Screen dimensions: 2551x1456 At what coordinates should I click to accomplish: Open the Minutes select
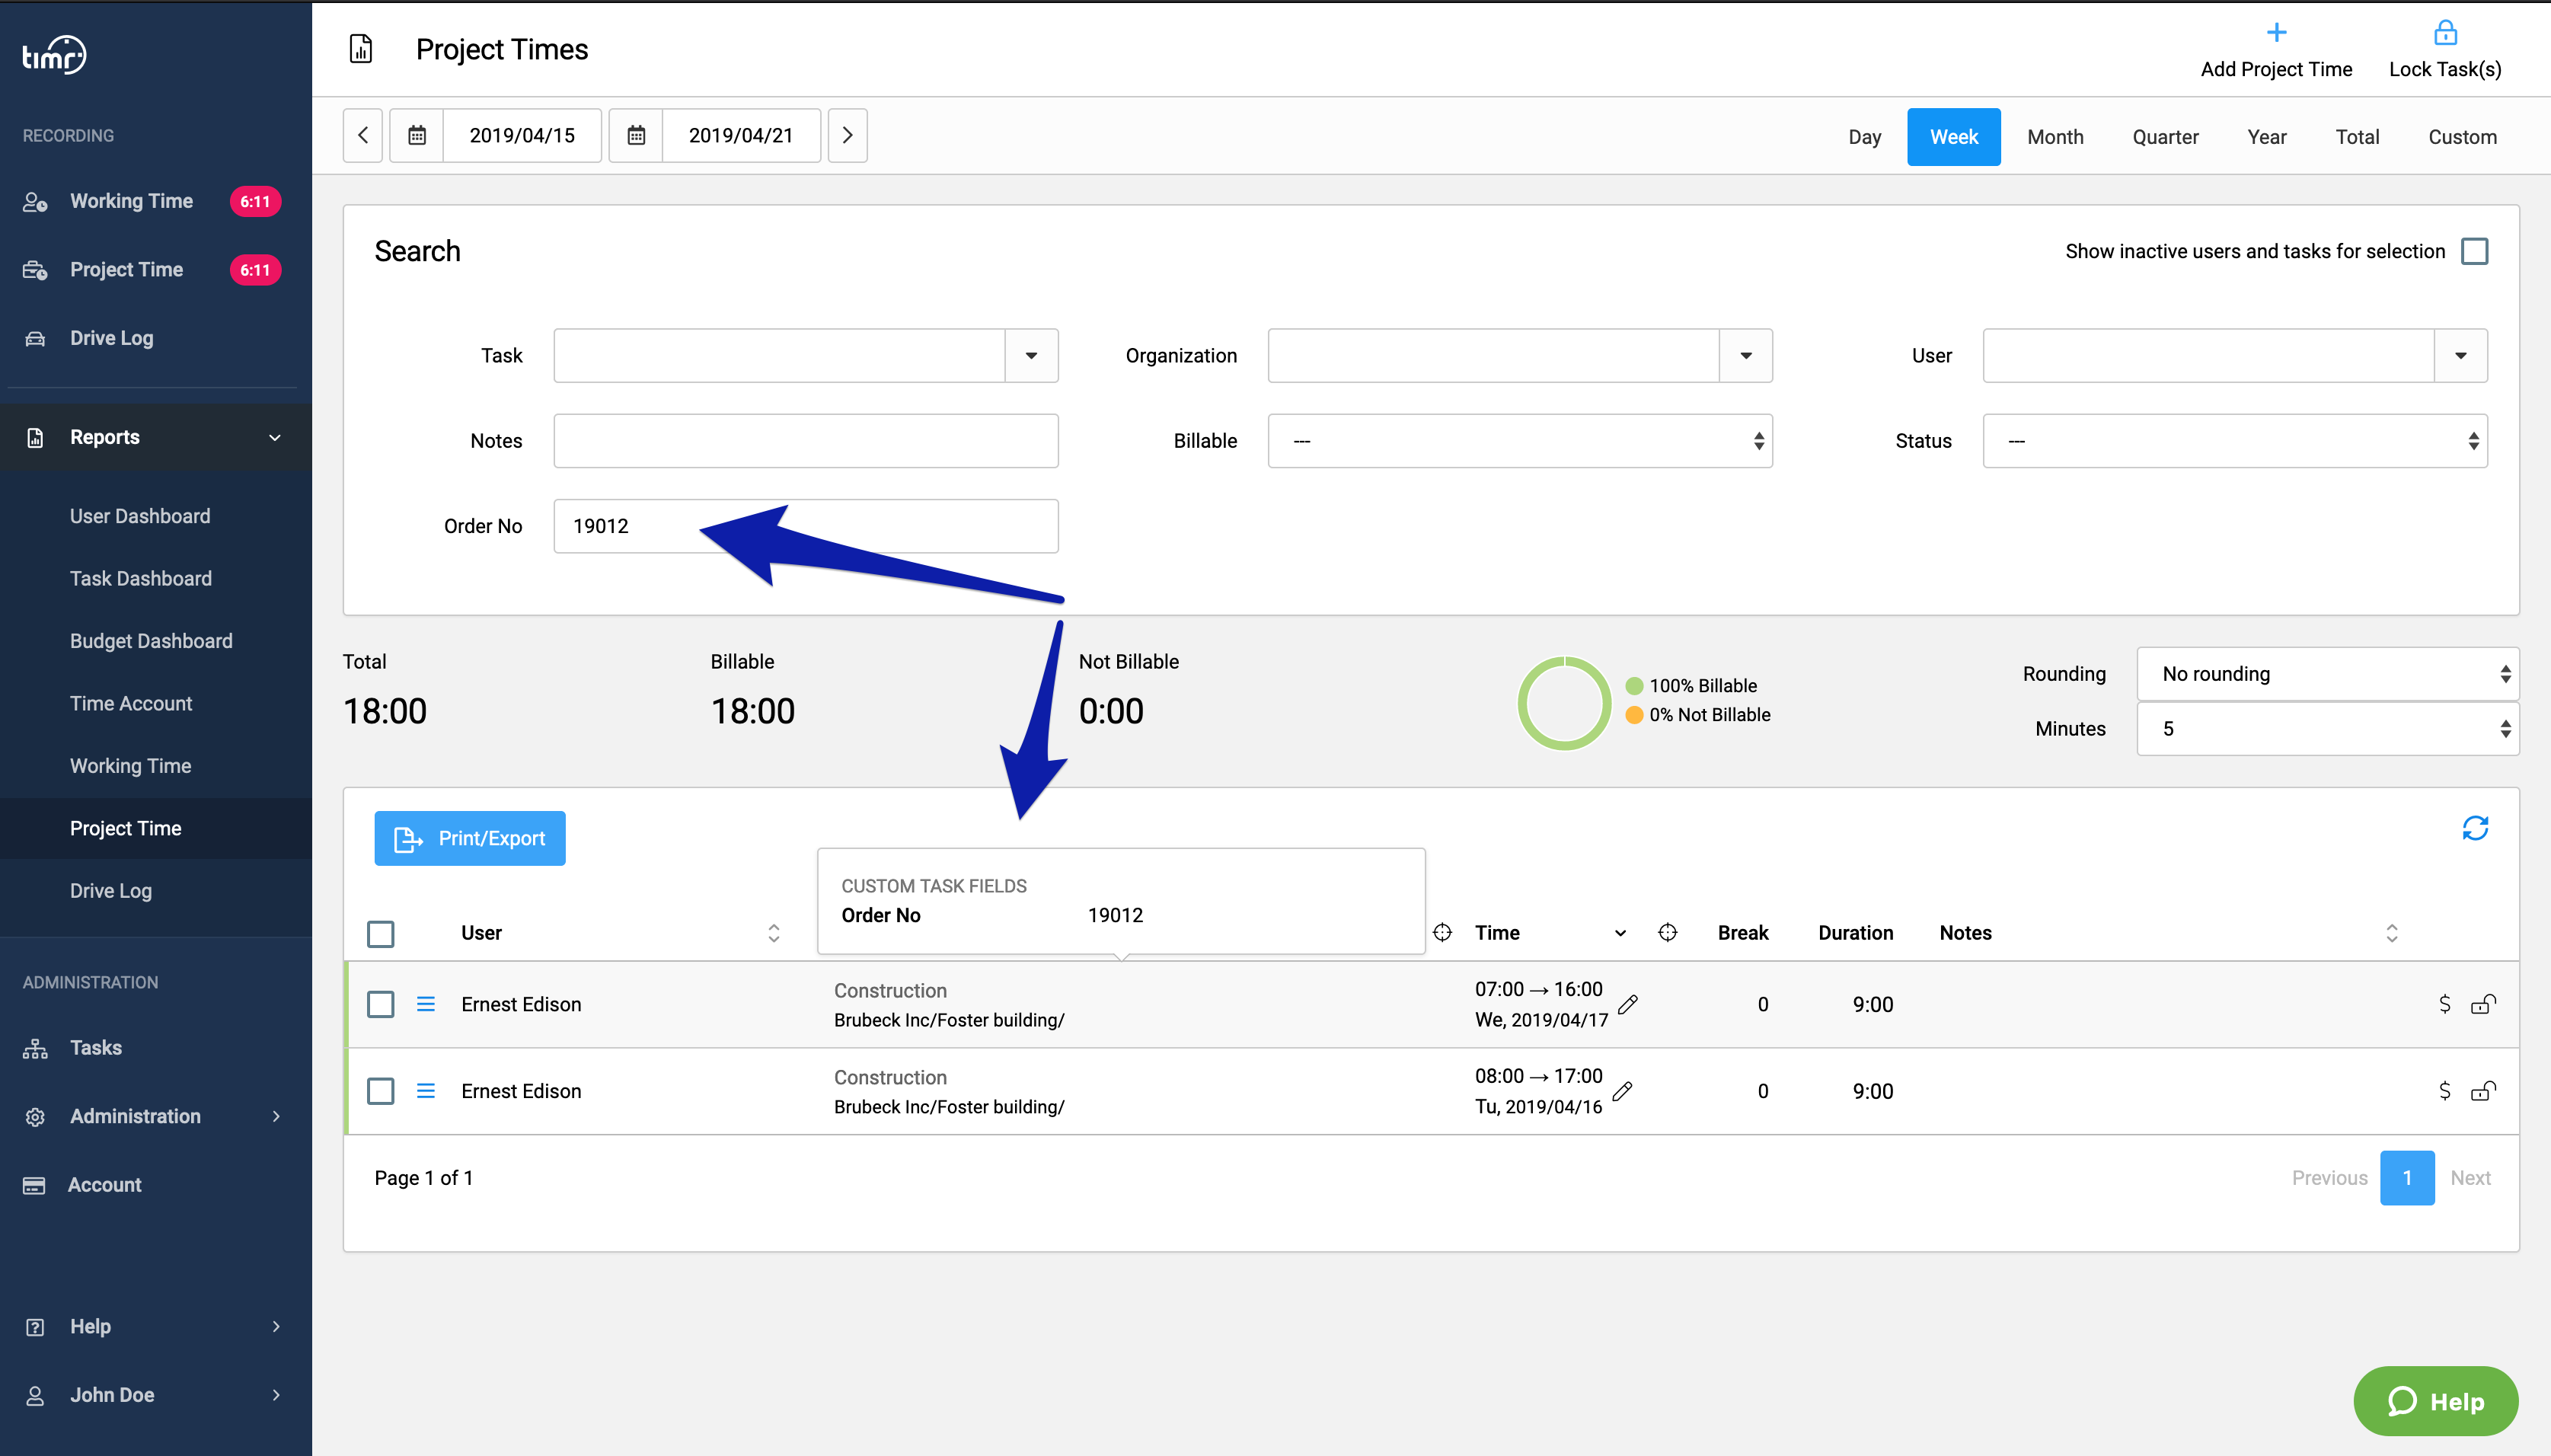point(2327,729)
